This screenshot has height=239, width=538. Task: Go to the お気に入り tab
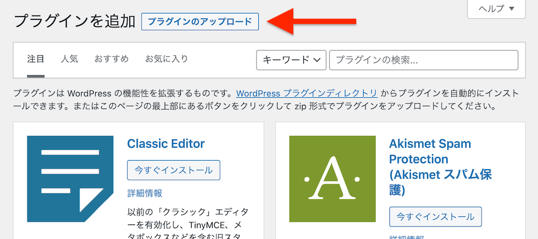(166, 59)
